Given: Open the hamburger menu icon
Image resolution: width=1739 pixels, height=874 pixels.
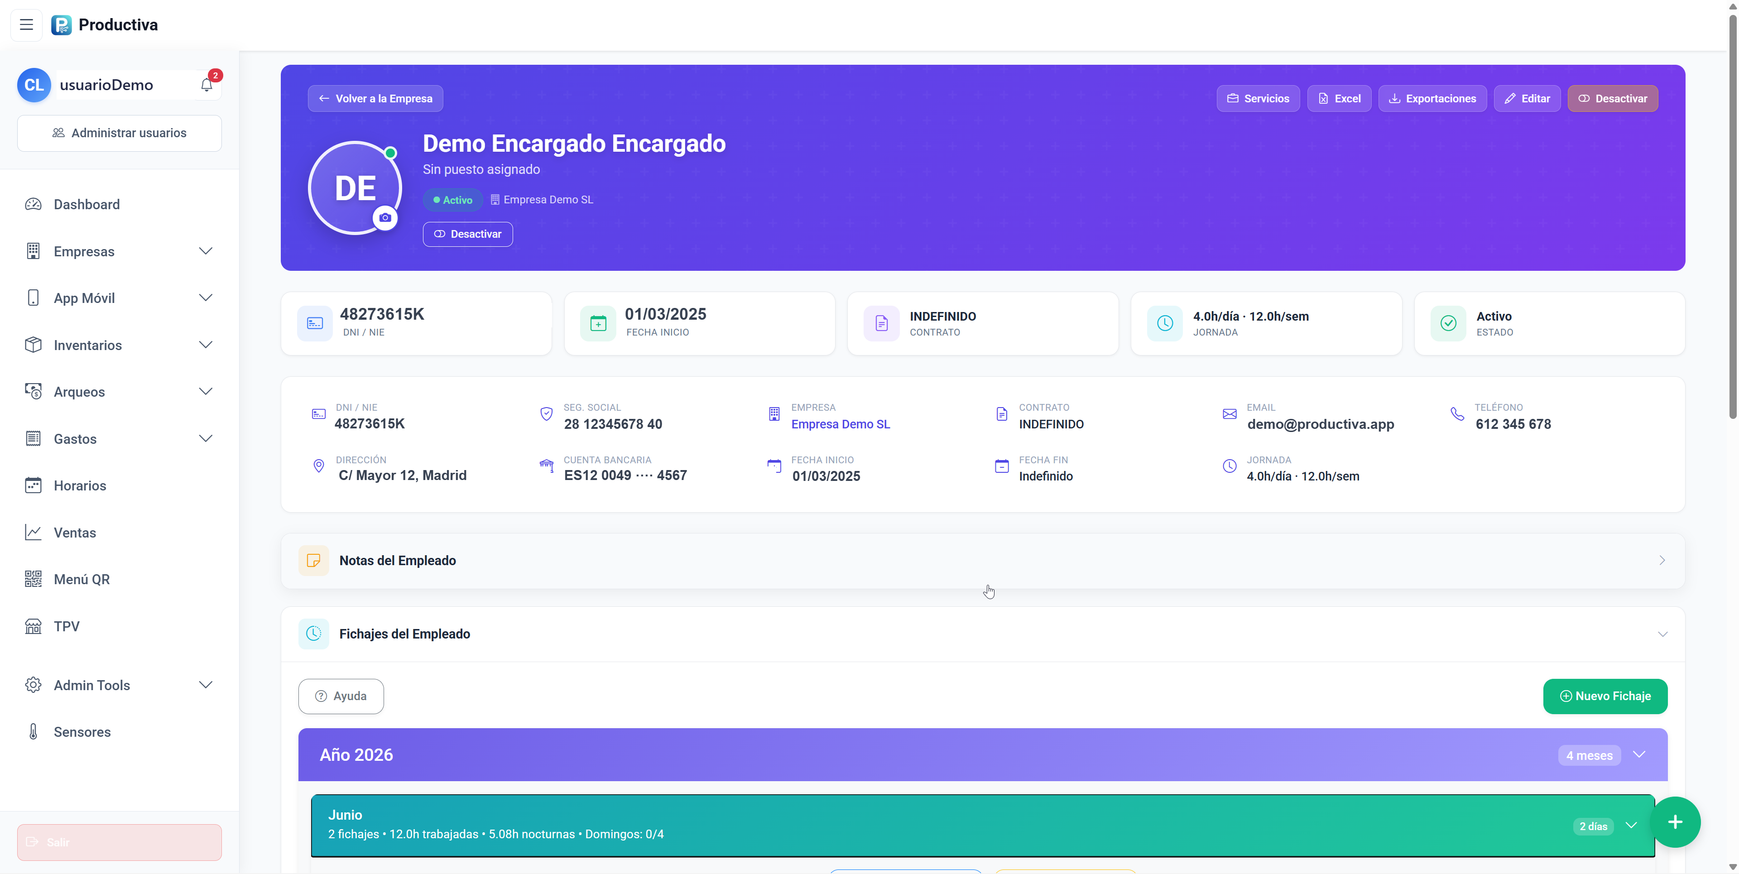Looking at the screenshot, I should point(26,25).
